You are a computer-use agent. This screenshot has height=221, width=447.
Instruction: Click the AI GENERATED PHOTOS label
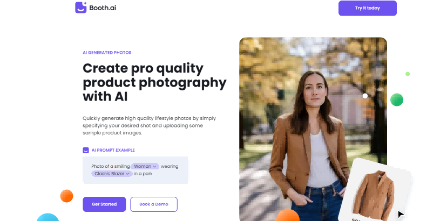click(107, 53)
